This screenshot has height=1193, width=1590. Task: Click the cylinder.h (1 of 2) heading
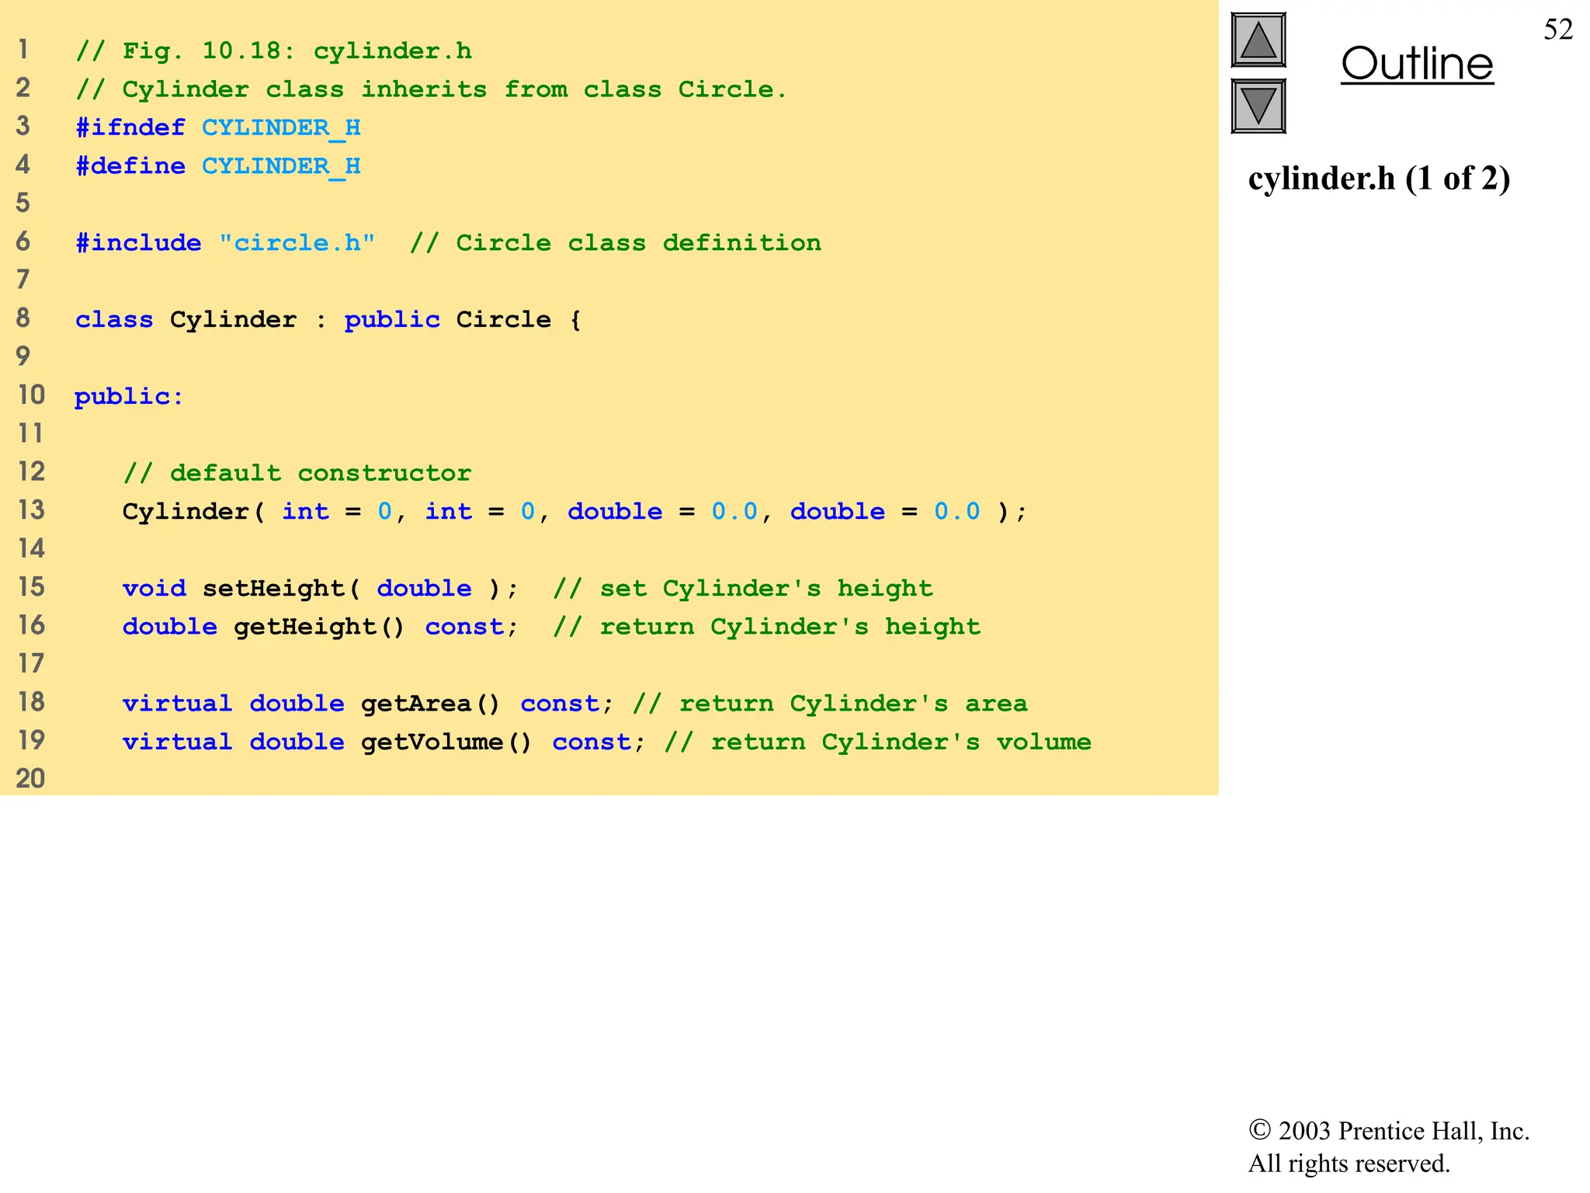[x=1379, y=179]
